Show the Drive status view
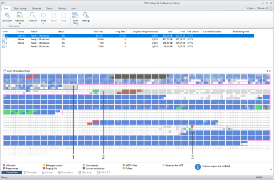 coord(65,172)
